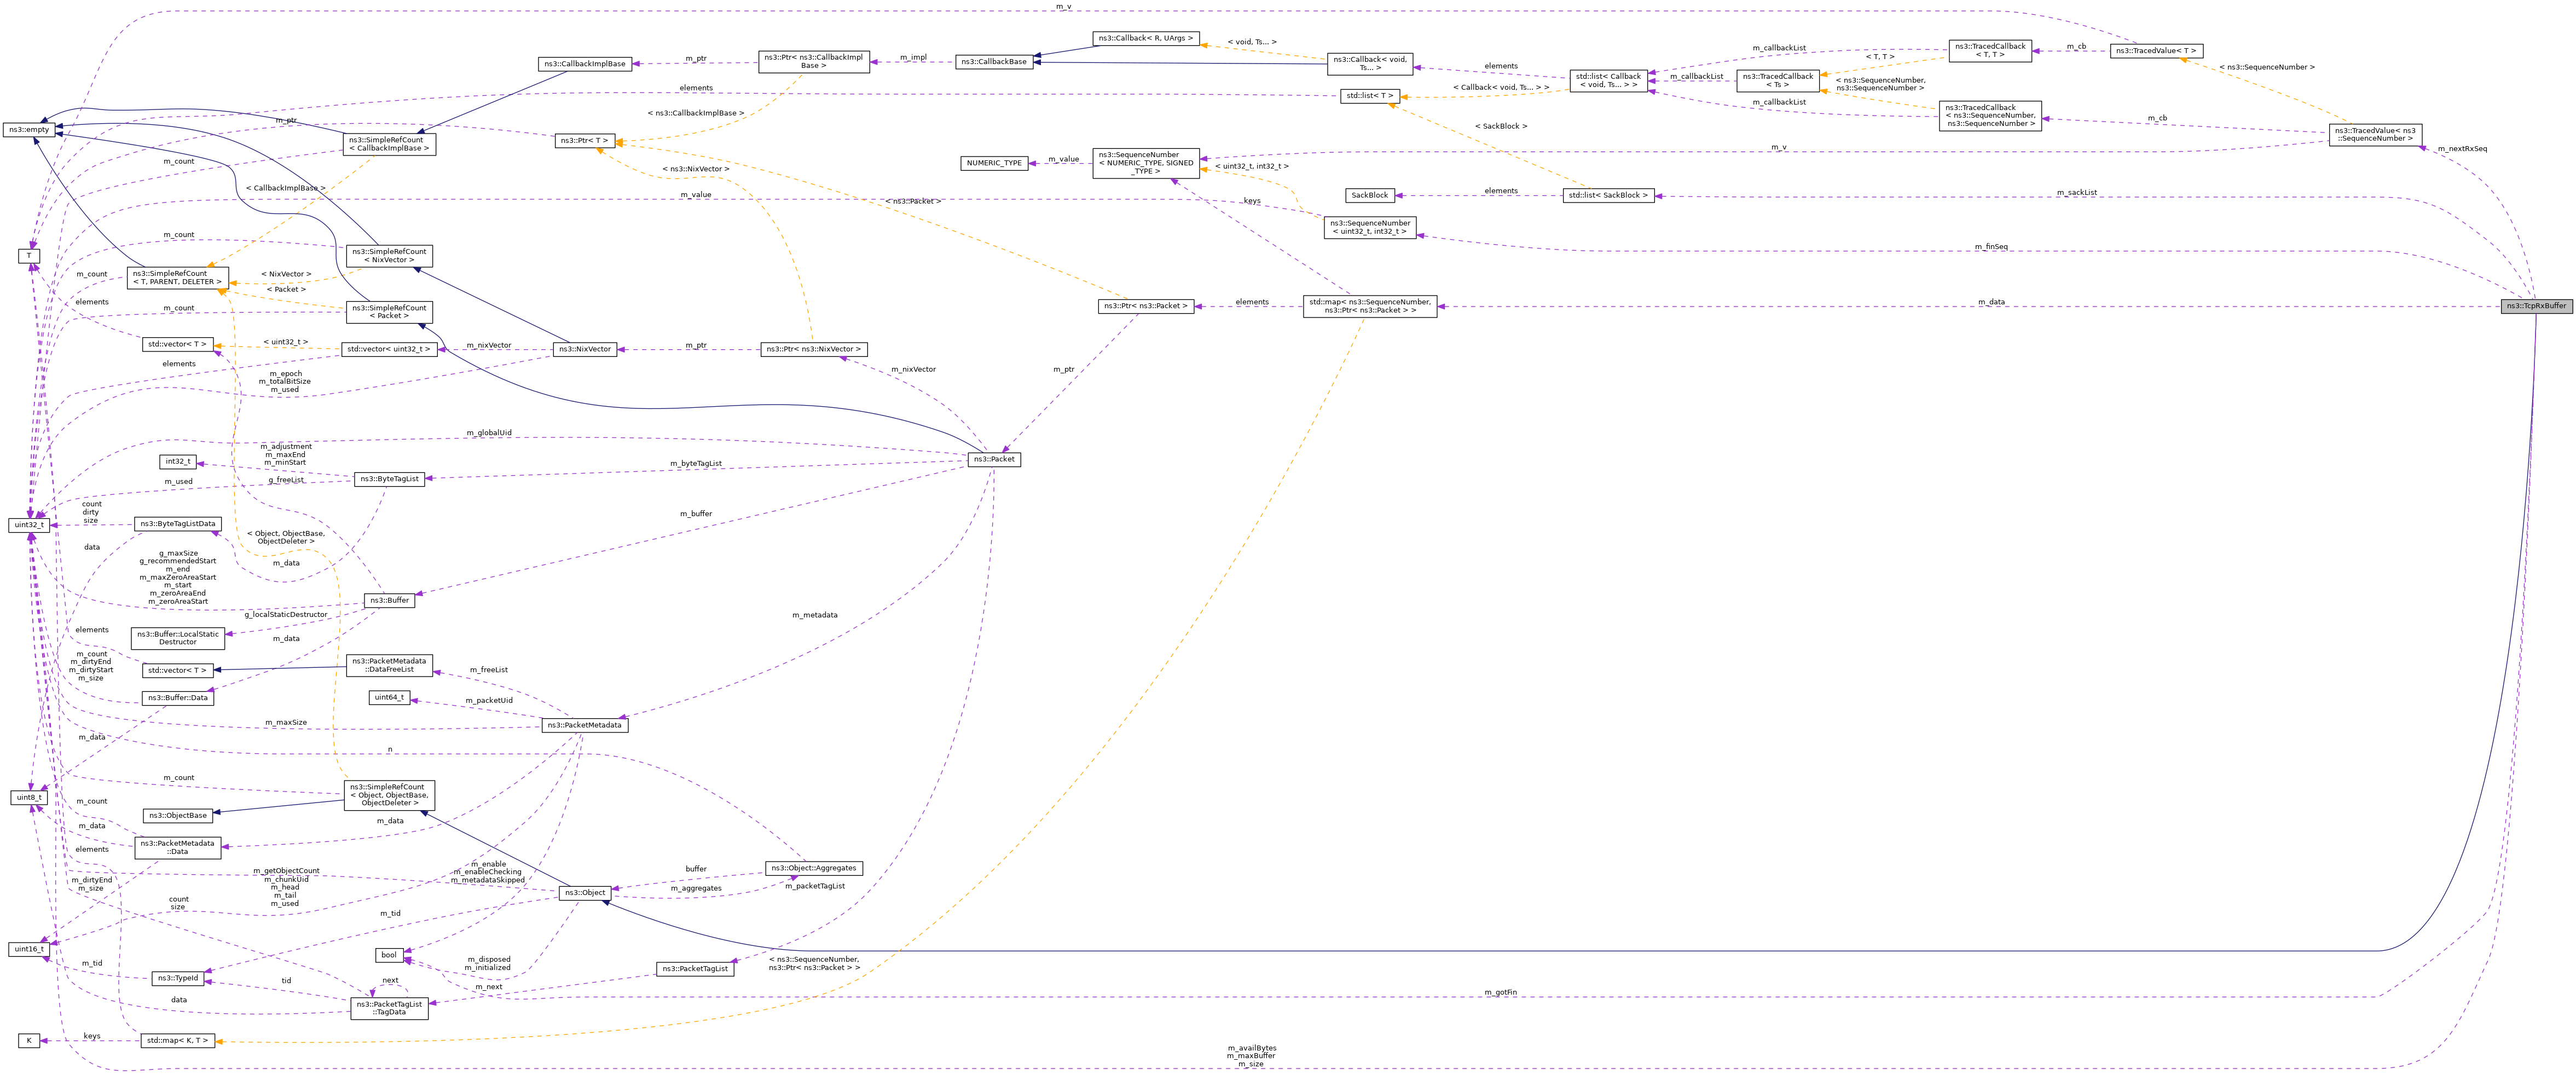Open the ns3::Buffer::Data node
This screenshot has height=1074, width=2576.
pyautogui.click(x=178, y=698)
